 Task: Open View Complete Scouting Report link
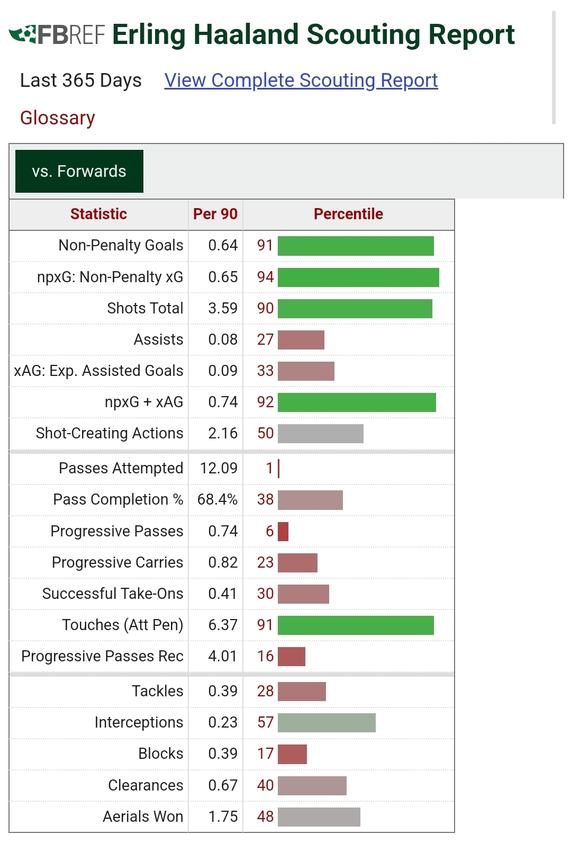(301, 80)
